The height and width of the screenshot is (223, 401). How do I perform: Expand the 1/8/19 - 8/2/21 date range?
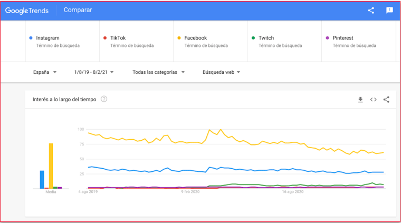[x=94, y=72]
